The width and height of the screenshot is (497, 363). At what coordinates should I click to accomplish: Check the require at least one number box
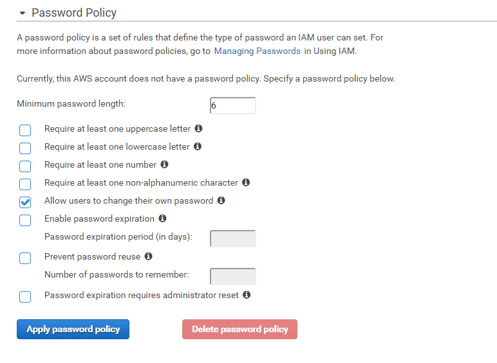coord(25,166)
